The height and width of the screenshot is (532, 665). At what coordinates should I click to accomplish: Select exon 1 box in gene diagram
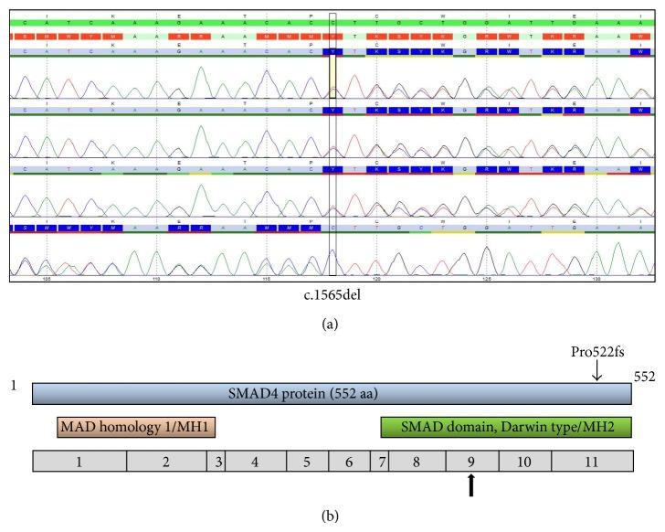click(x=79, y=461)
